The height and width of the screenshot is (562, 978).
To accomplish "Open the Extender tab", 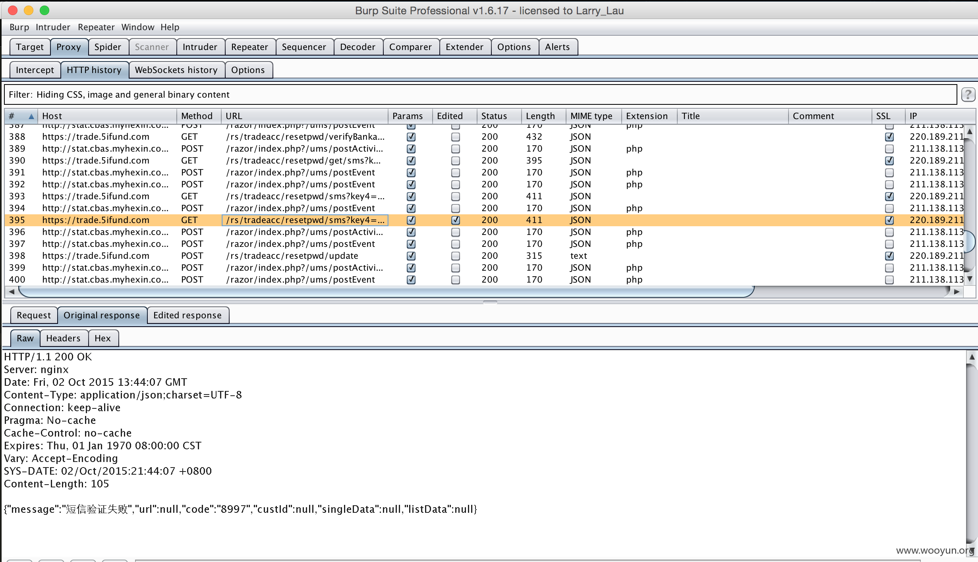I will [464, 47].
